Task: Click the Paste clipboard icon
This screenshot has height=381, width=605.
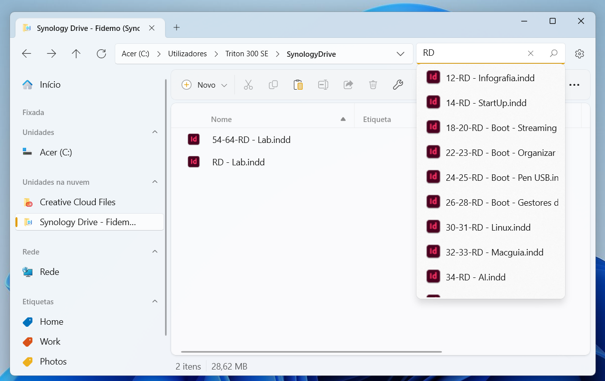Action: (298, 85)
